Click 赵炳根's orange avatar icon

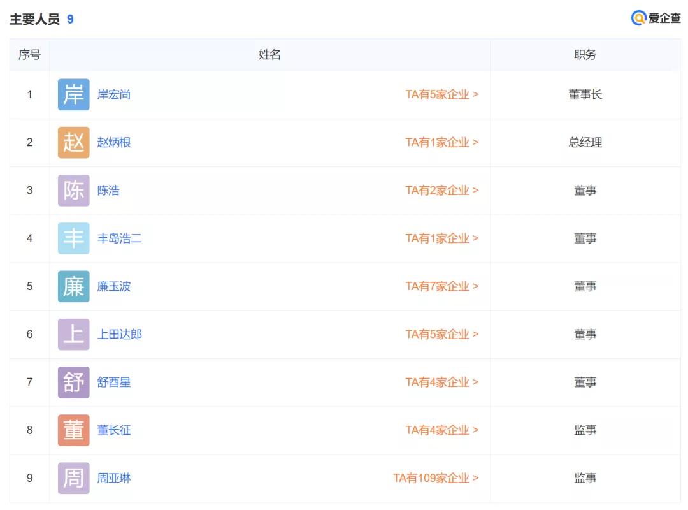73,142
